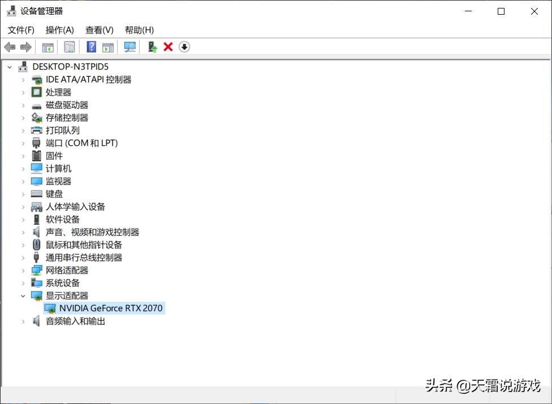Expand the 音频输入和输出 category arrow
The image size is (552, 404).
(x=23, y=322)
